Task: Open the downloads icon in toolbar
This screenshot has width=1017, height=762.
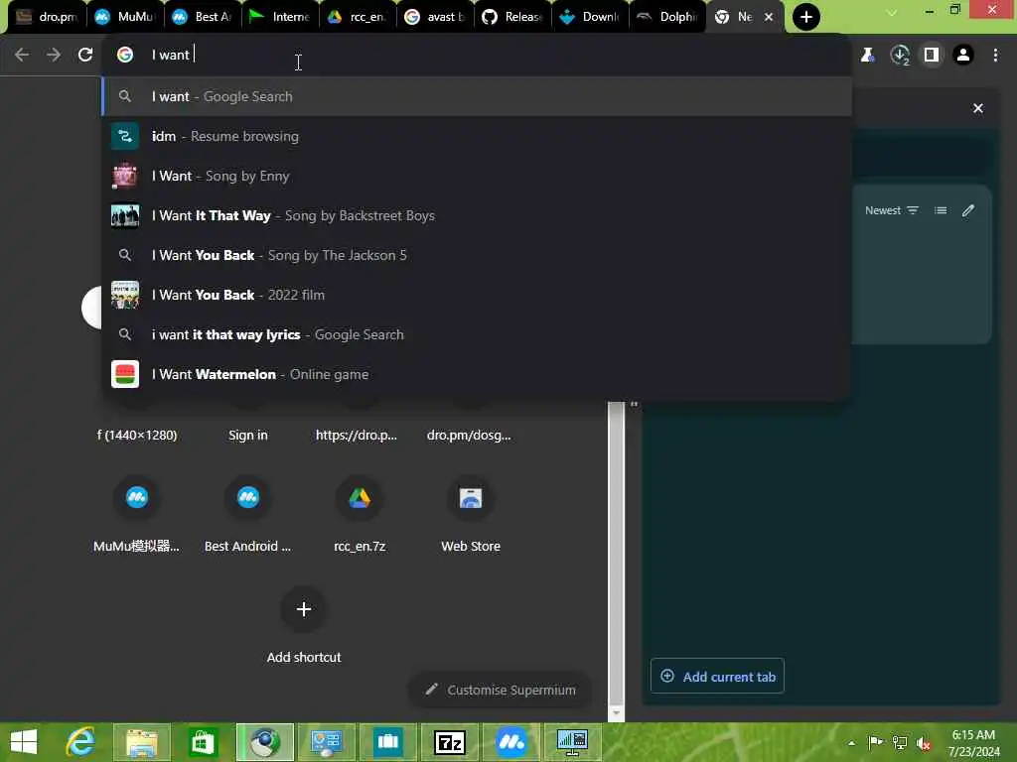Action: click(x=900, y=56)
